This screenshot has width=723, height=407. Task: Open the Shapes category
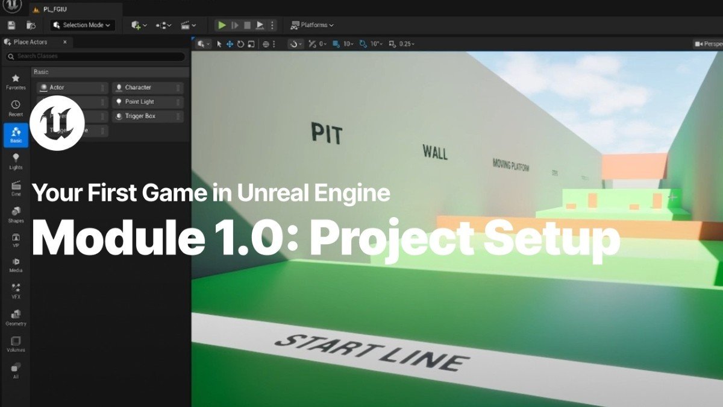coord(16,215)
